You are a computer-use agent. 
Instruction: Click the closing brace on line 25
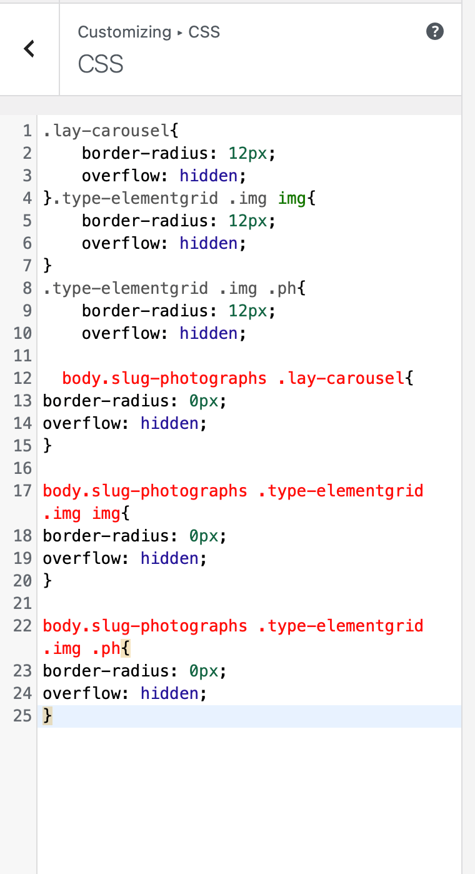(46, 716)
